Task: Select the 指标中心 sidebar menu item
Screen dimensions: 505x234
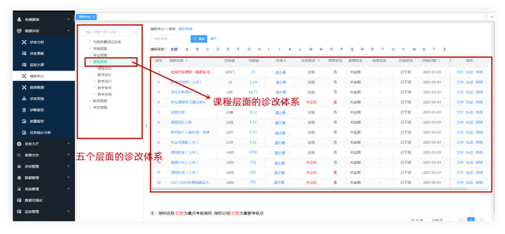Action: pyautogui.click(x=44, y=76)
